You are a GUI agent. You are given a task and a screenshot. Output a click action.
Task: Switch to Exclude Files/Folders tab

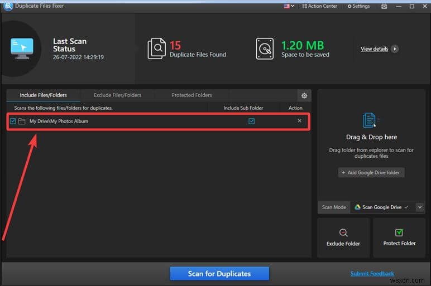point(117,95)
